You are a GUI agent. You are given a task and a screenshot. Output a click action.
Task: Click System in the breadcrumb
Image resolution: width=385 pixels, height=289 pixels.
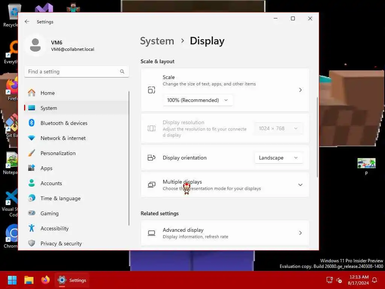tap(157, 41)
